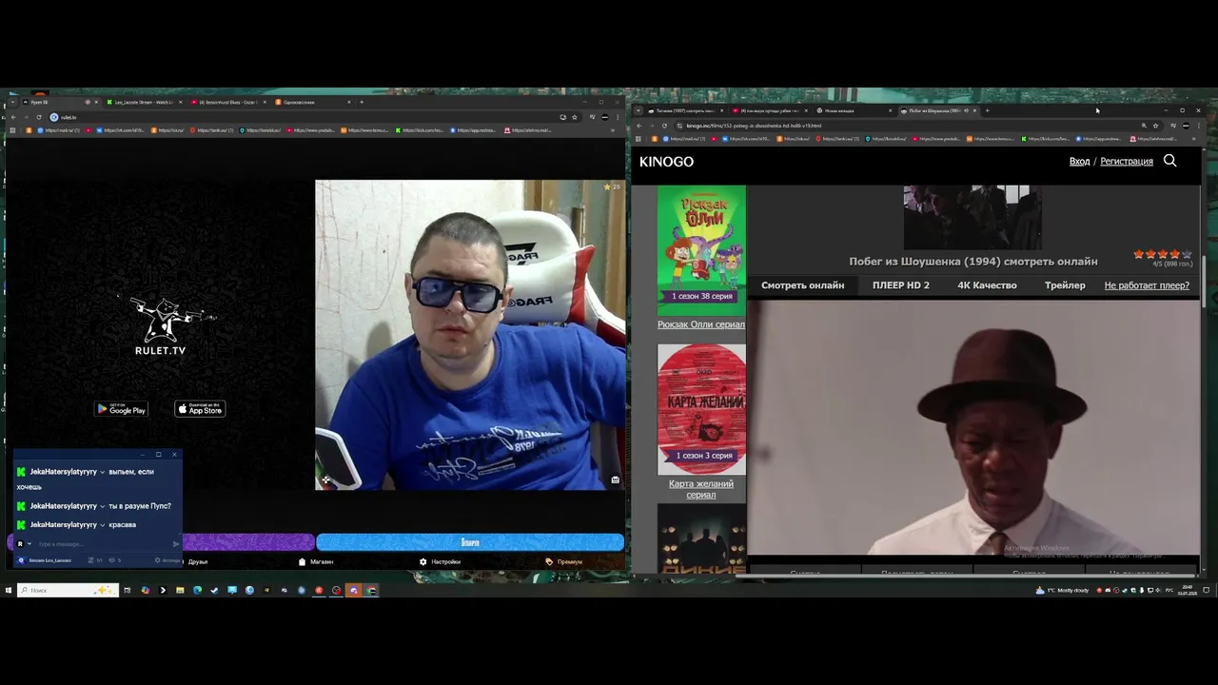
Task: Select the Смотреть онлайн player tab
Action: pos(802,285)
